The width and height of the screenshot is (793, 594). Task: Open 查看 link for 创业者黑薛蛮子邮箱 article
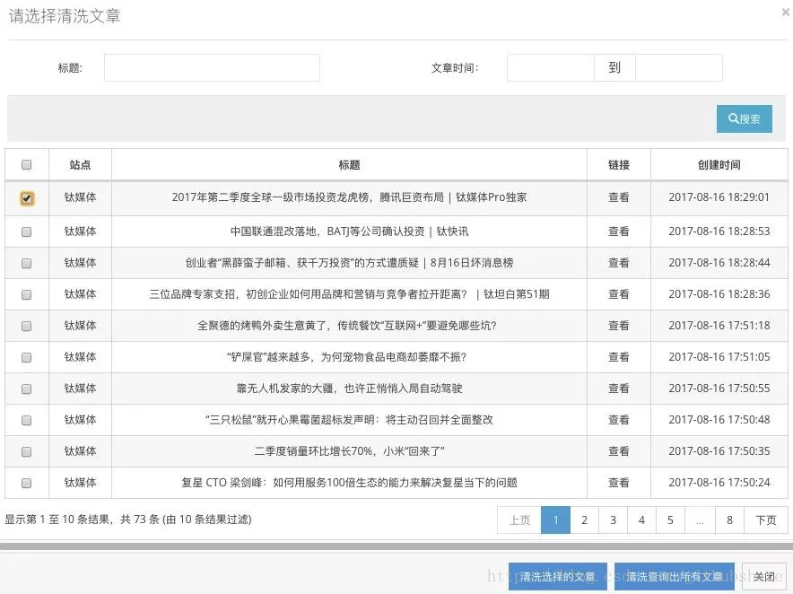point(618,263)
